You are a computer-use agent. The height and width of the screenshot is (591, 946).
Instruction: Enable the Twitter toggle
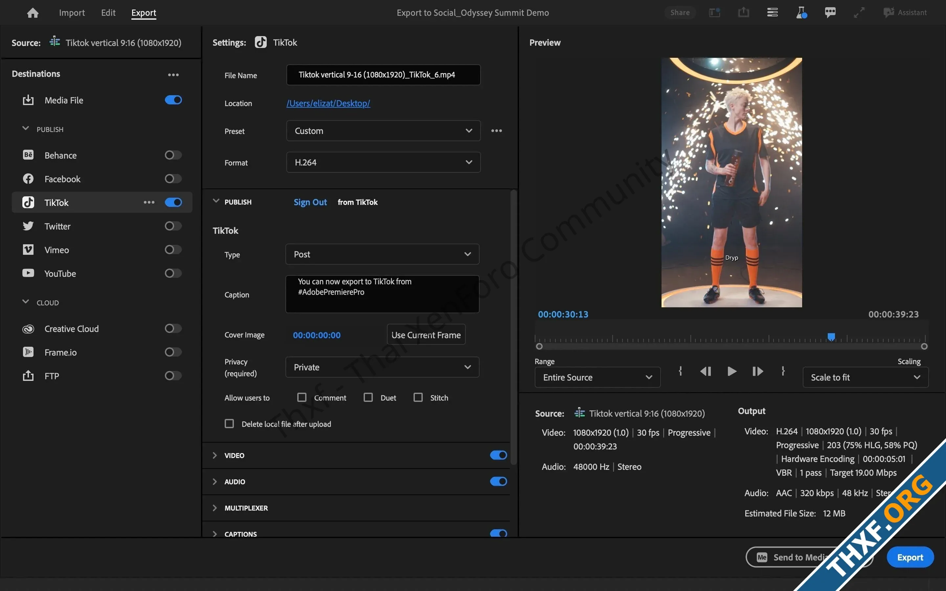coord(173,226)
